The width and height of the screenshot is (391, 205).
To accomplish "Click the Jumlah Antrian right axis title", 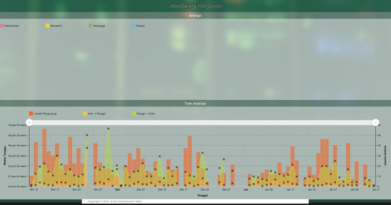I will point(385,156).
